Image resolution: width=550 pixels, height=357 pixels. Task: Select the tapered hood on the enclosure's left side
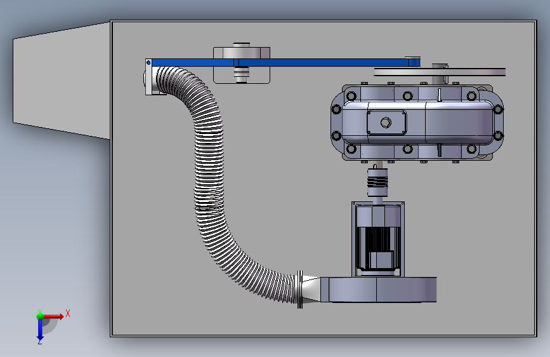point(62,81)
